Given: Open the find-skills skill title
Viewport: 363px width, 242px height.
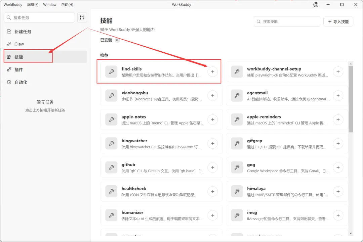Looking at the screenshot, I should pyautogui.click(x=131, y=69).
